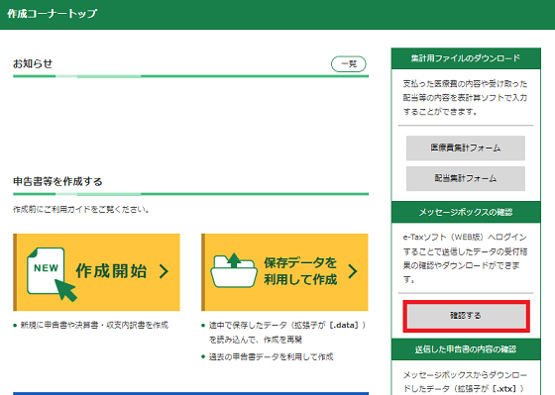Screen dimensions: 555x395
Task: Start a new return via 作成開始 text
Action: [x=111, y=271]
